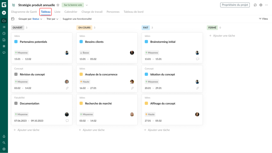The image size is (272, 153).
Task: Click the dates 07.06.2023 - 09.10.2023 on Documentation
Action: (29, 121)
